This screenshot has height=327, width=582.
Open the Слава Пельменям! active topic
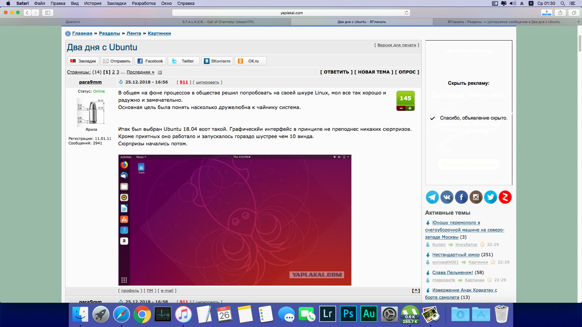coord(453,272)
